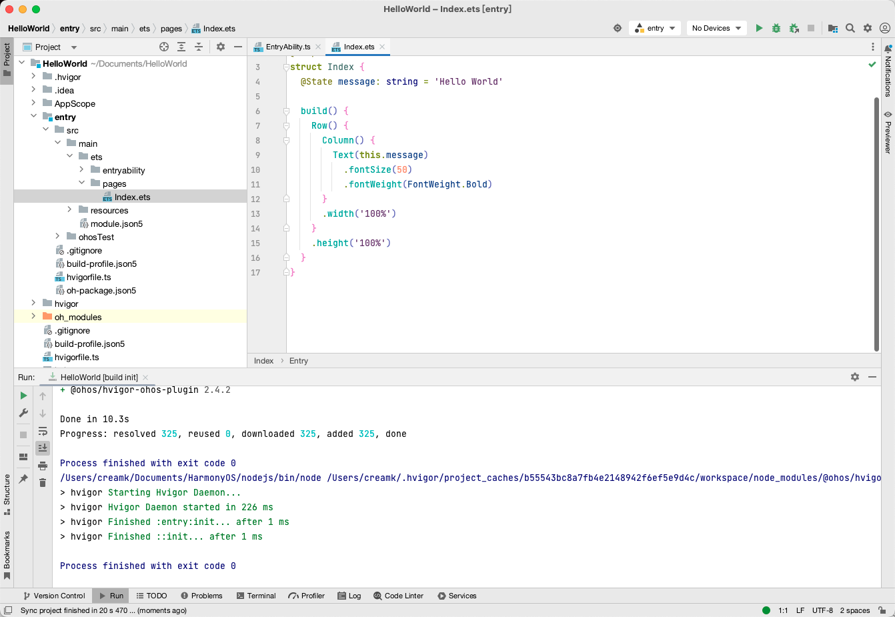The height and width of the screenshot is (617, 895).
Task: Click the Entry breadcrumb below the editor
Action: (299, 361)
